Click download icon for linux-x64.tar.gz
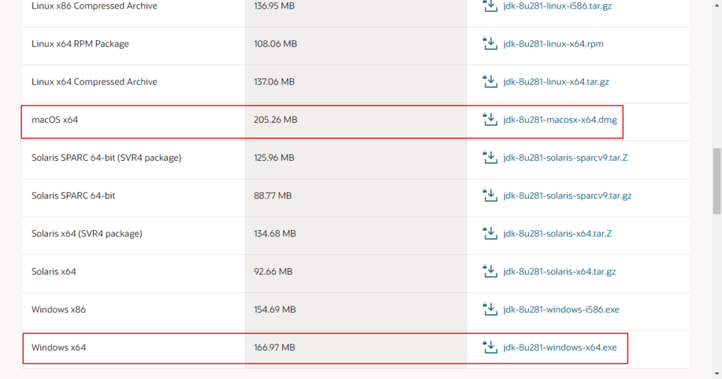This screenshot has height=379, width=722. 490,82
